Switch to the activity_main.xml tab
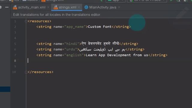 pyautogui.click(x=29, y=7)
